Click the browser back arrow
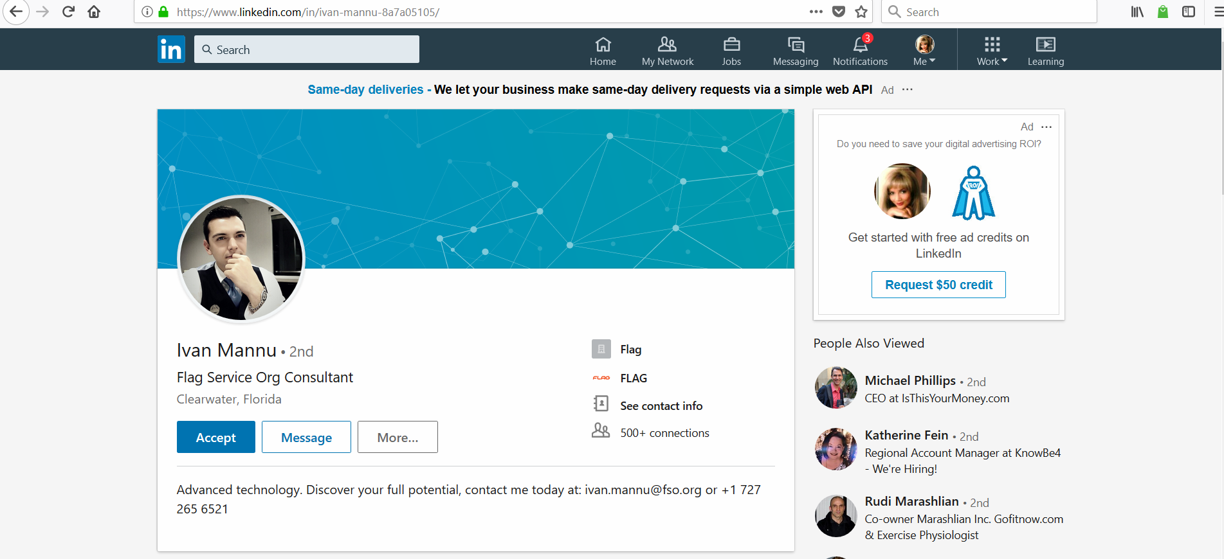1224x559 pixels. point(15,12)
